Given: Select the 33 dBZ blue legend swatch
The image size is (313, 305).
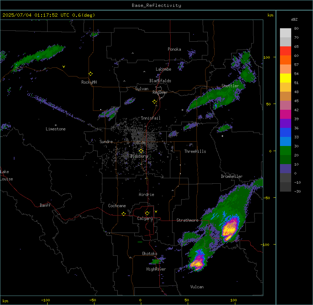Looking at the screenshot, I should pos(285,132).
